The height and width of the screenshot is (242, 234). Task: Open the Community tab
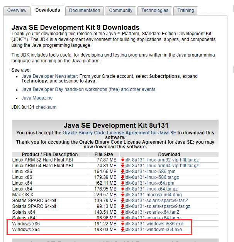pos(120,10)
